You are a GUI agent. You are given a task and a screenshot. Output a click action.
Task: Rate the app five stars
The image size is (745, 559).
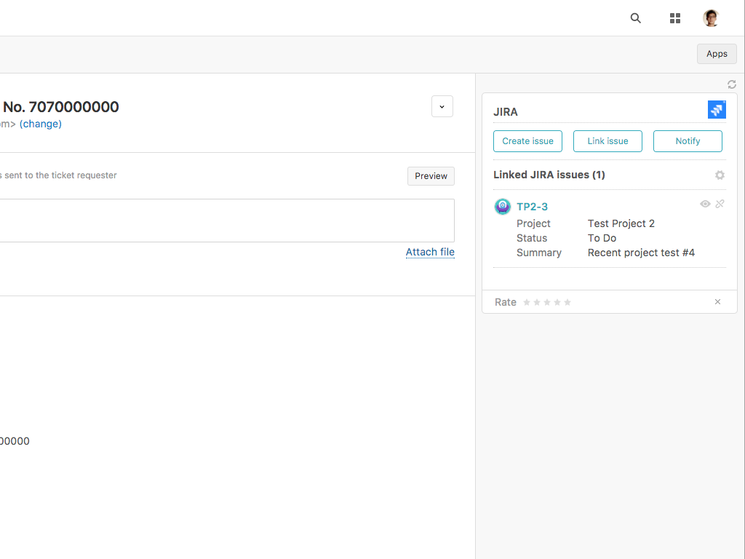click(x=567, y=302)
